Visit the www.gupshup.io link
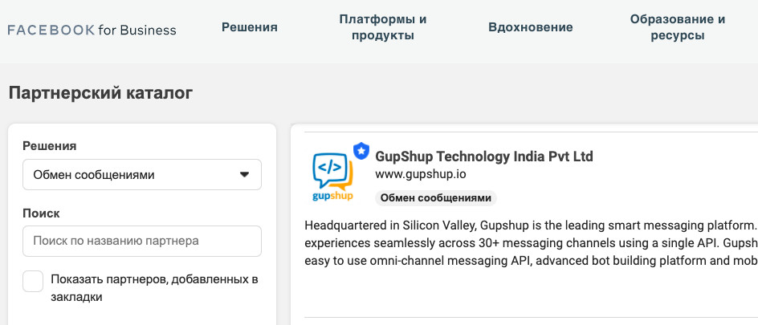The height and width of the screenshot is (325, 758). coord(421,174)
